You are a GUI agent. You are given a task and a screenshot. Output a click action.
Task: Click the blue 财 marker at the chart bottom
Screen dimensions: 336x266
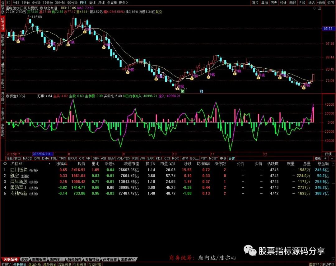coord(201,91)
